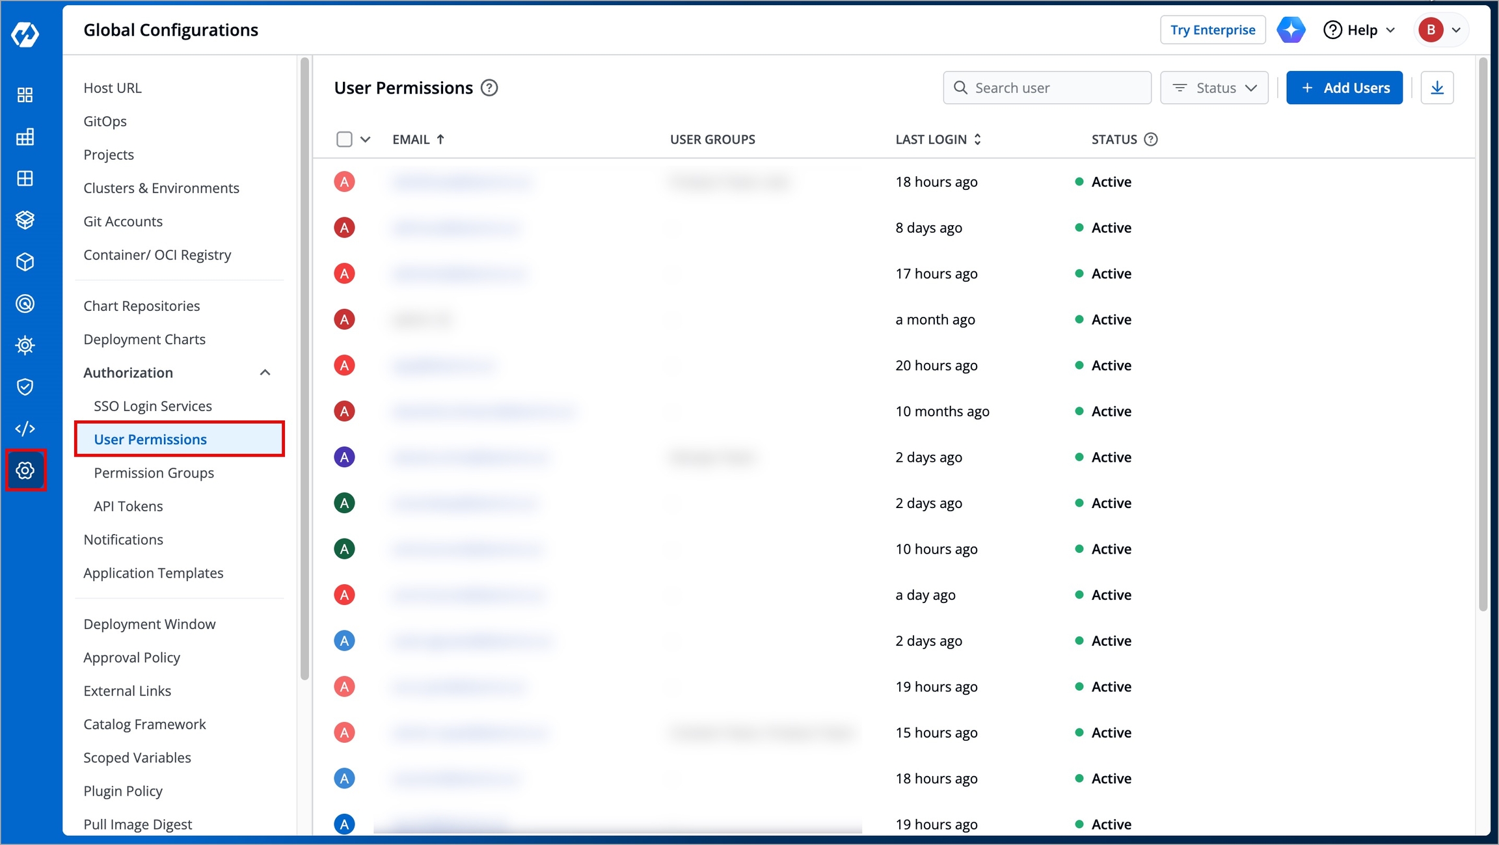The image size is (1499, 845).
Task: Click the Global Configurations gear icon
Action: coord(25,470)
